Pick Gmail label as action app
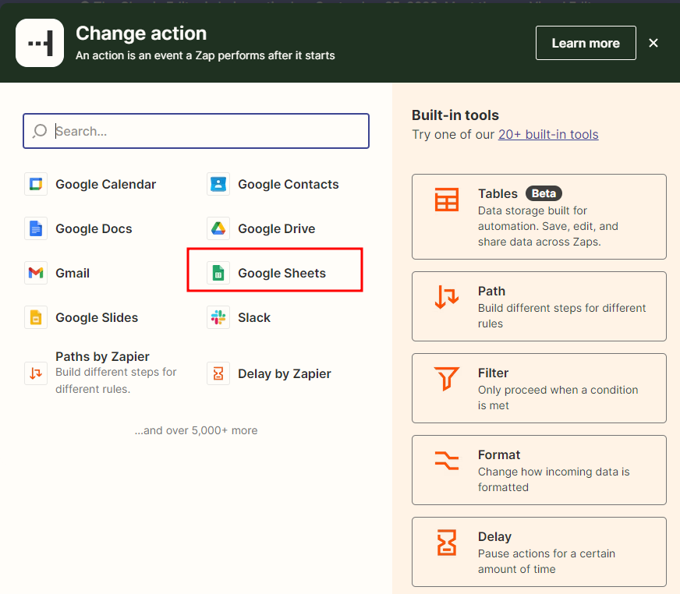This screenshot has width=680, height=594. click(x=73, y=273)
